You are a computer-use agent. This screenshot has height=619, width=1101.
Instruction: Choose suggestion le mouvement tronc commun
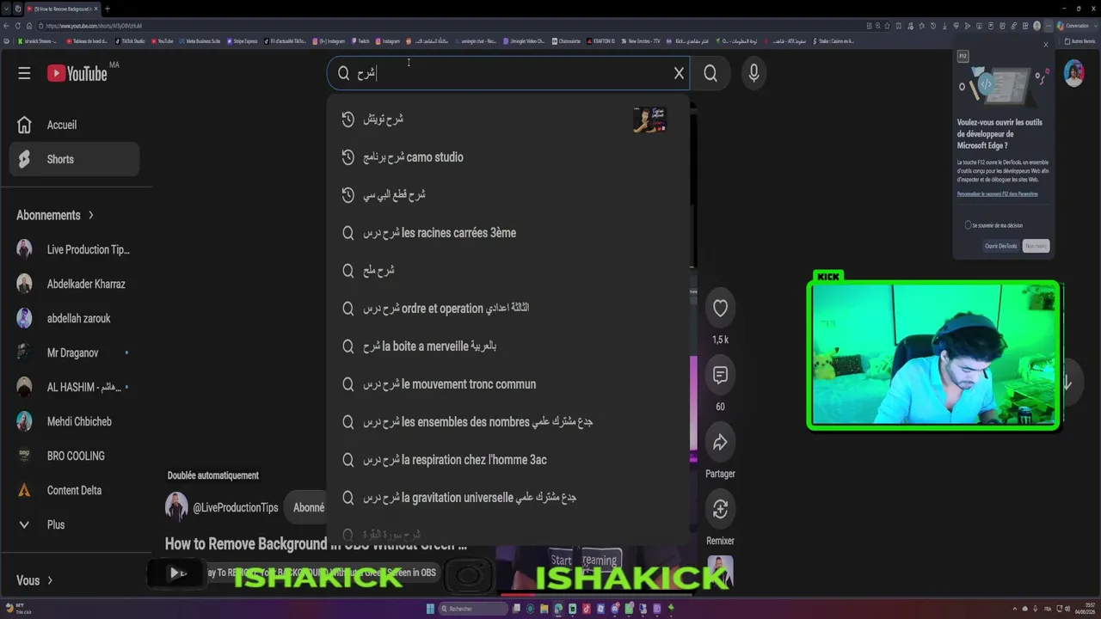pyautogui.click(x=507, y=384)
